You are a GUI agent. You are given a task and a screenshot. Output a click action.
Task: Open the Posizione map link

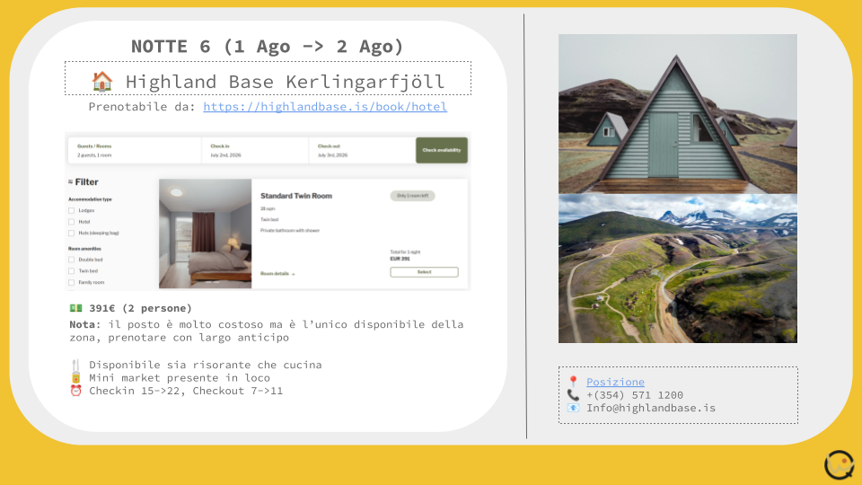coord(615,382)
